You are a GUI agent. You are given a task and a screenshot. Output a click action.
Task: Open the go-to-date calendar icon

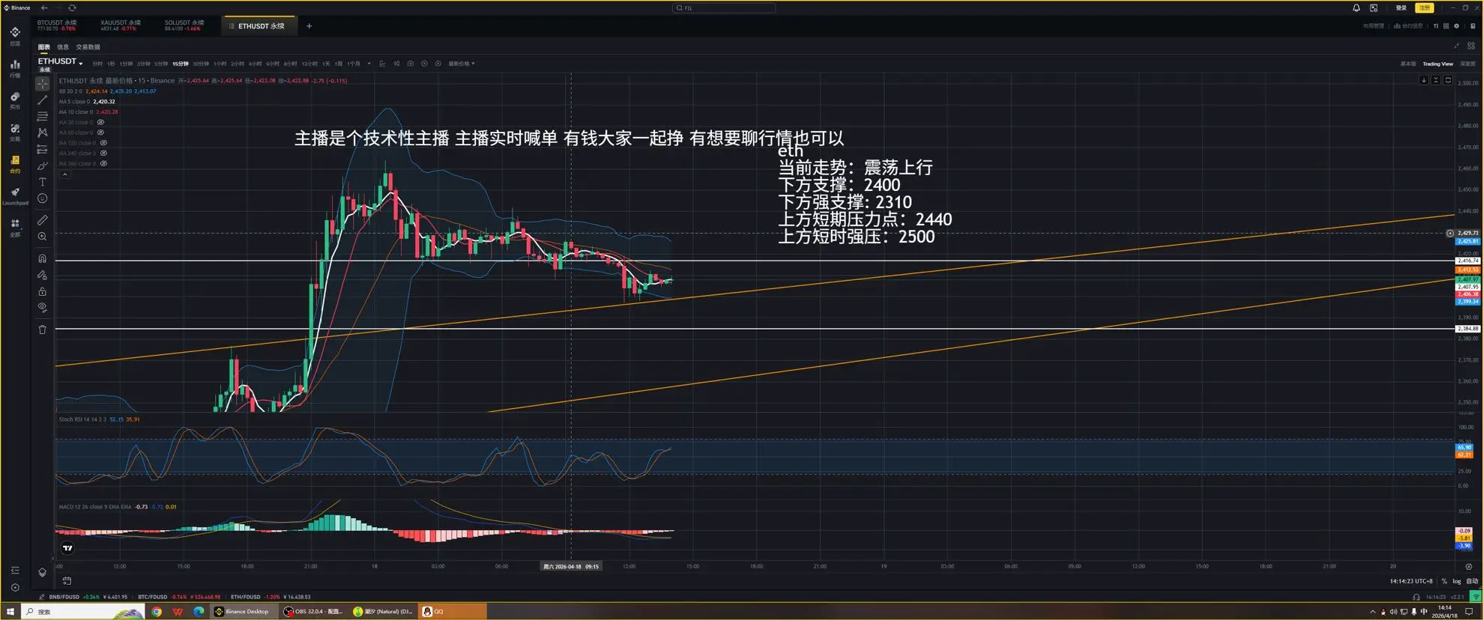tap(67, 580)
